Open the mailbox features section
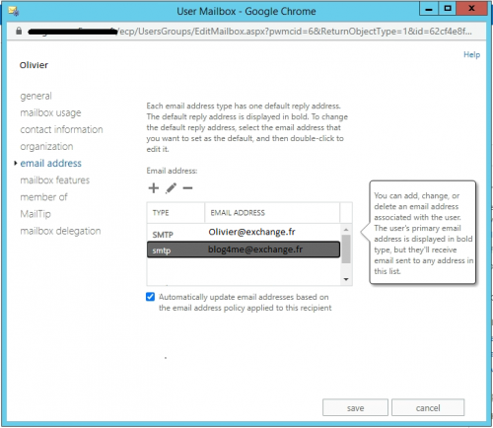493x428 pixels. (55, 180)
